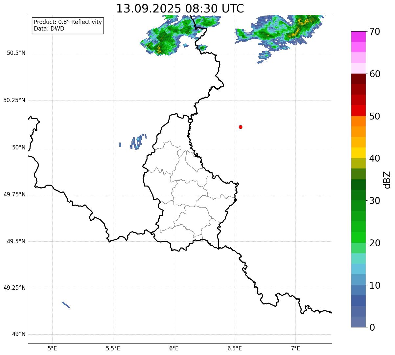Click the 49.25°N latitude label
The image size is (395, 355).
14,288
